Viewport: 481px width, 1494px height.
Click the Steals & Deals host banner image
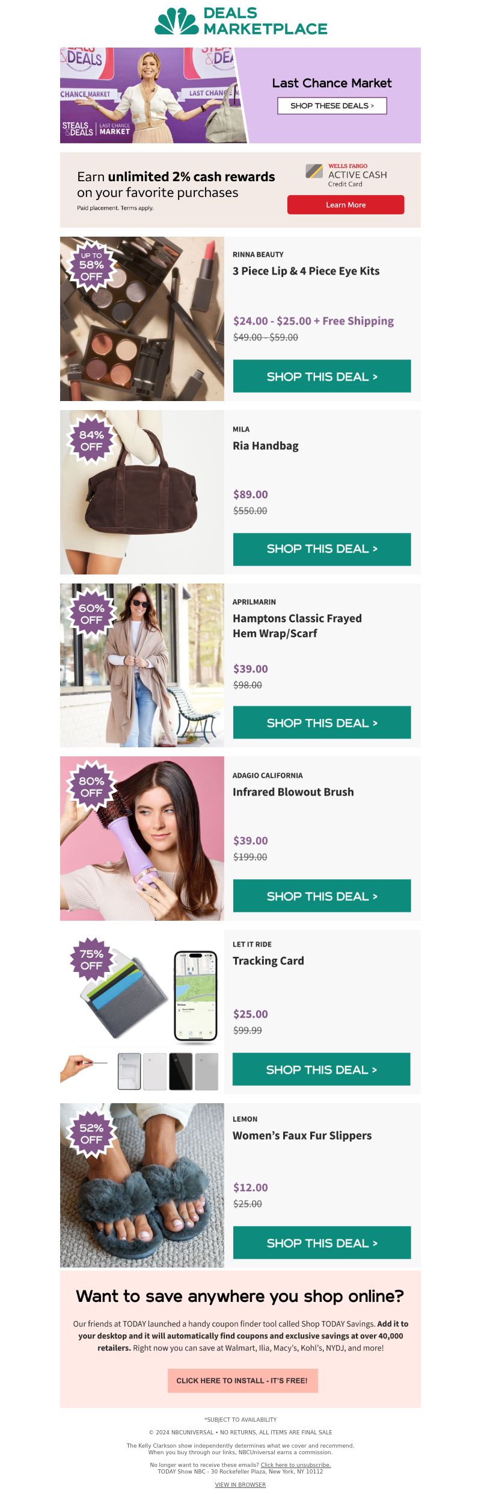coord(150,95)
